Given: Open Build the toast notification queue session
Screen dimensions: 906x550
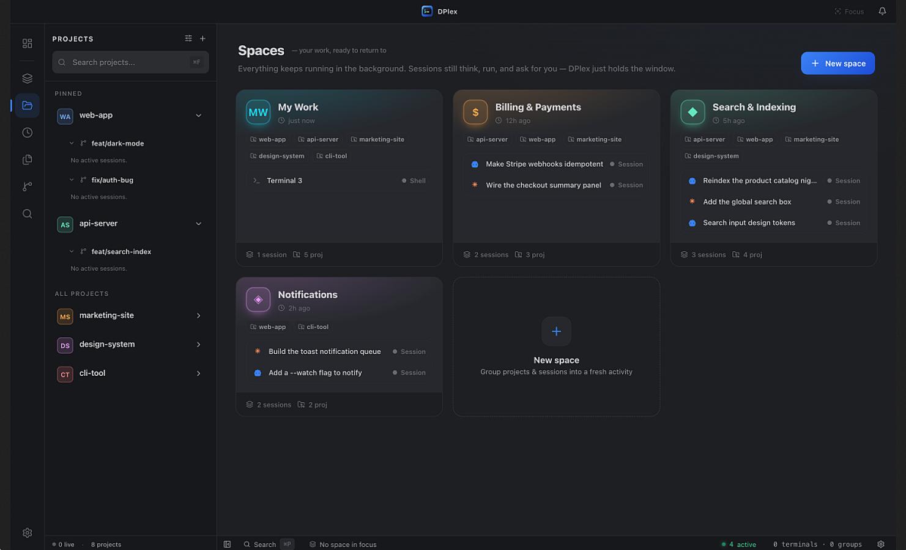Looking at the screenshot, I should tap(339, 351).
